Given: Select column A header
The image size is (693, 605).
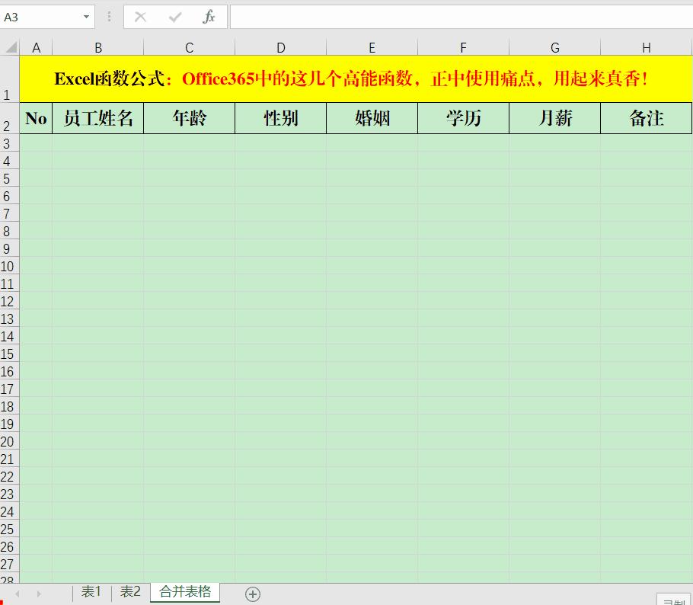Looking at the screenshot, I should click(x=36, y=47).
